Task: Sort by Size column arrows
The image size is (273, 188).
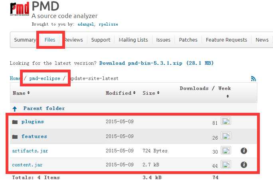Action: click(158, 93)
